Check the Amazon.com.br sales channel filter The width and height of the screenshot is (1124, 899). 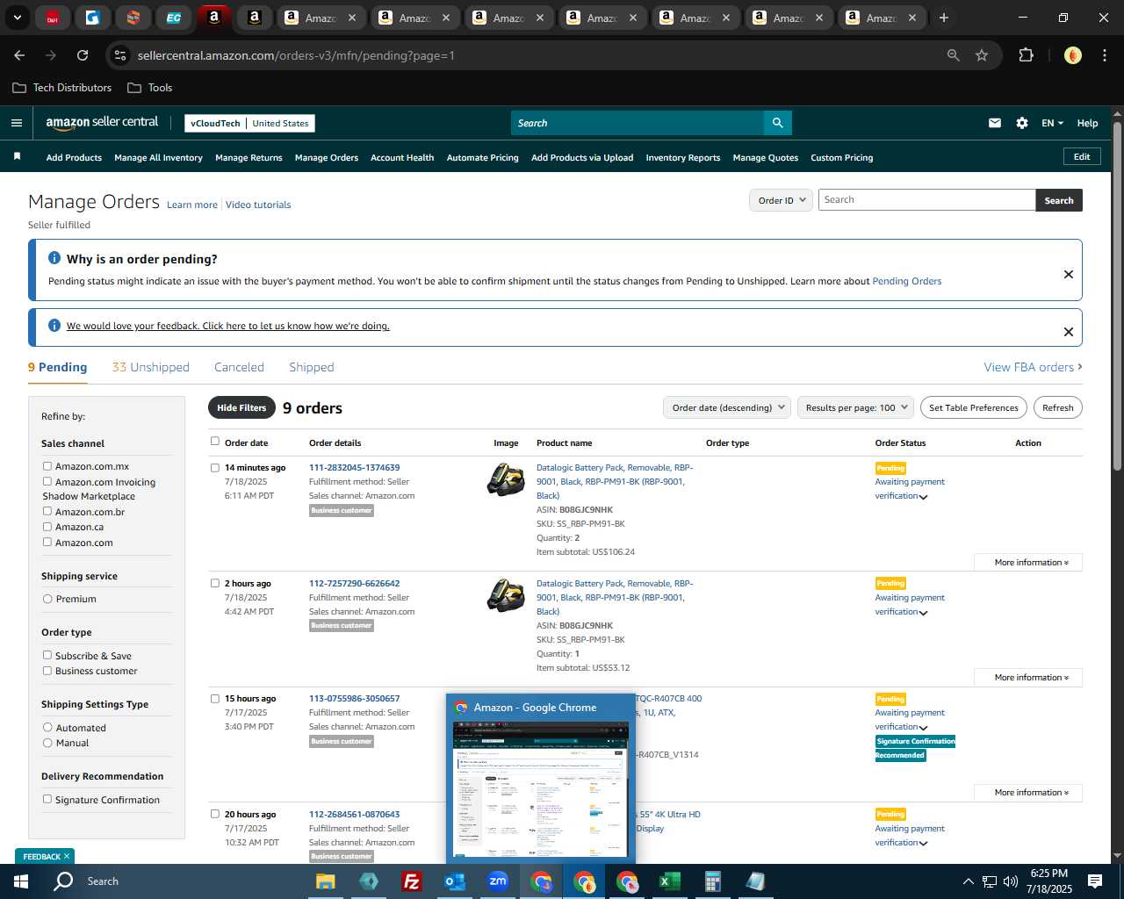[47, 511]
